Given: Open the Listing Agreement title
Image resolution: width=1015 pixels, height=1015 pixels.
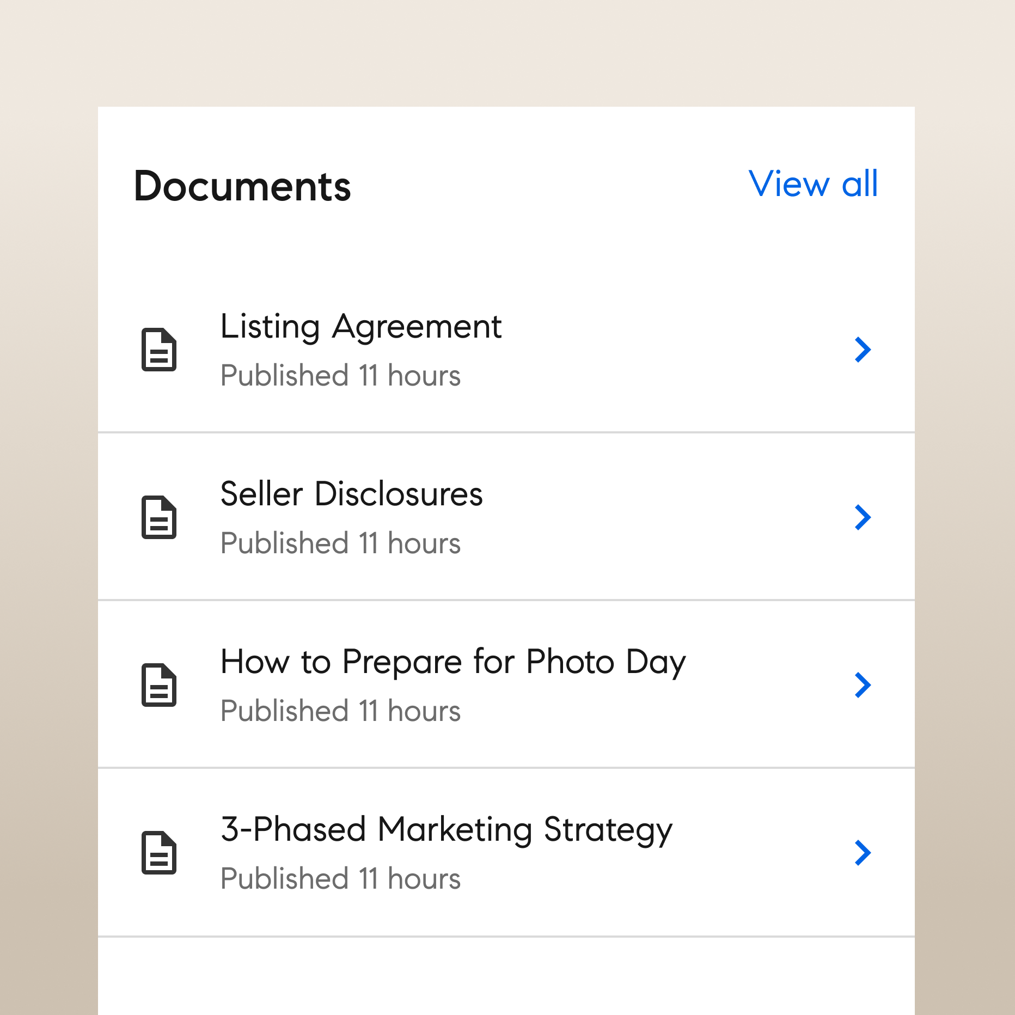Looking at the screenshot, I should pos(360,327).
